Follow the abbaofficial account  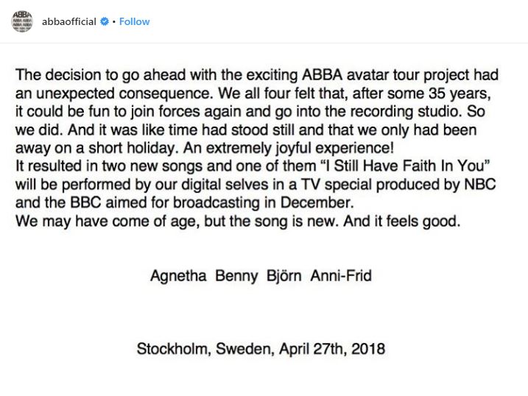click(134, 21)
